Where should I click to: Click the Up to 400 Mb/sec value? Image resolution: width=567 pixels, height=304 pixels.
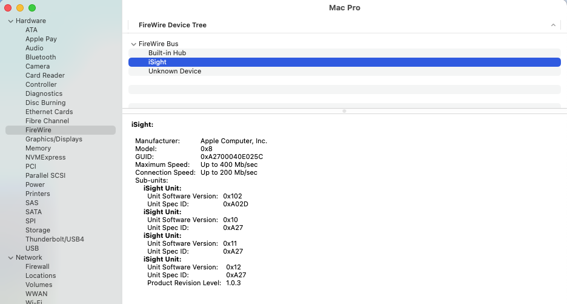pos(229,165)
